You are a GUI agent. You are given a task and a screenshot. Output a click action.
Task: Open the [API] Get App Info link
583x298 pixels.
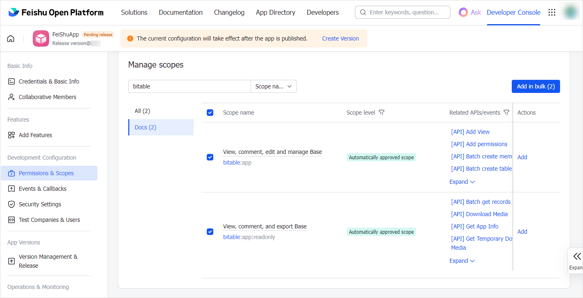[475, 226]
